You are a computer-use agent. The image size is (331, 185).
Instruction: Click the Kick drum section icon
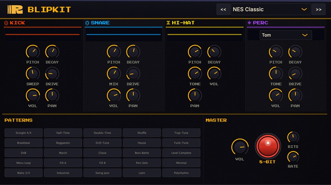pyautogui.click(x=6, y=23)
